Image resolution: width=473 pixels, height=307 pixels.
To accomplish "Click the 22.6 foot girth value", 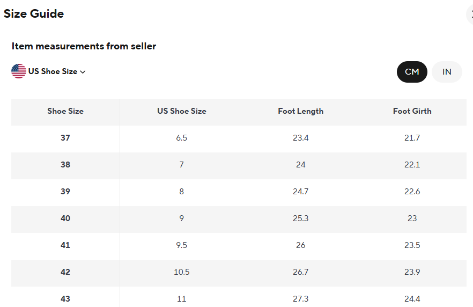I will tap(412, 192).
